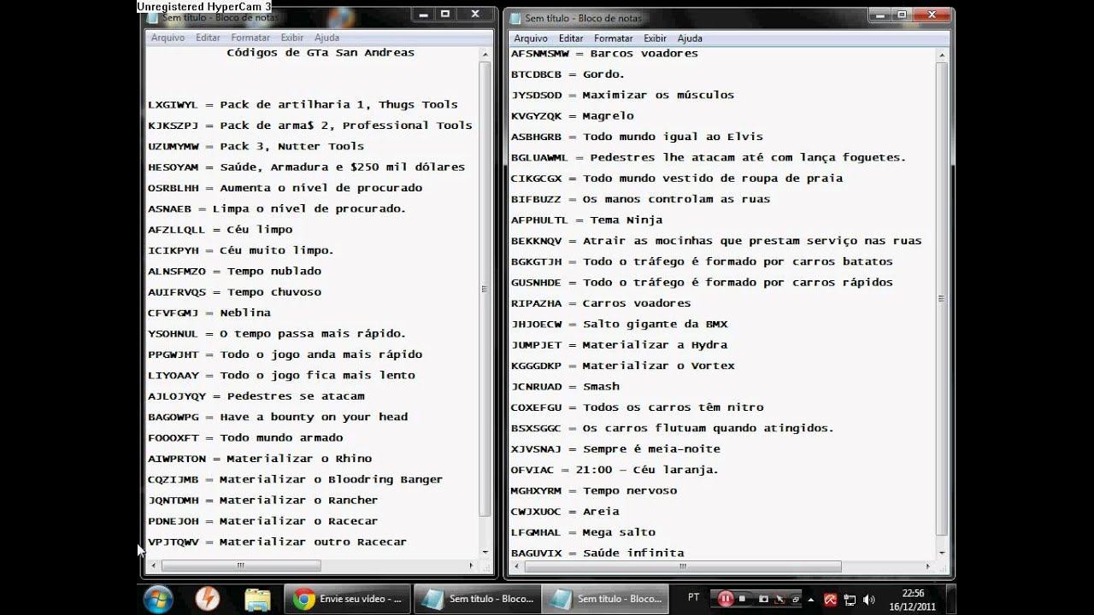Stop the HyperCam recording

744,599
